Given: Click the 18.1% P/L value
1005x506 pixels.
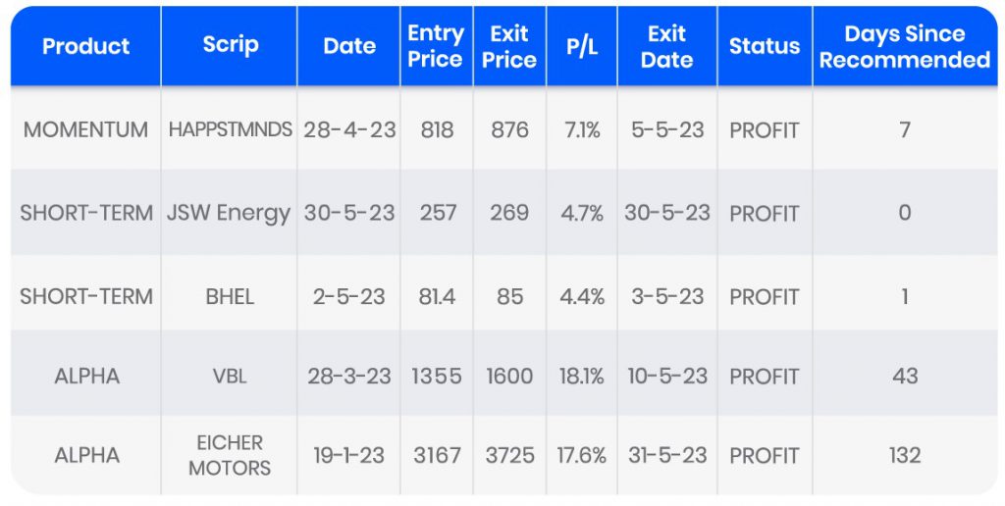Looking at the screenshot, I should [582, 377].
